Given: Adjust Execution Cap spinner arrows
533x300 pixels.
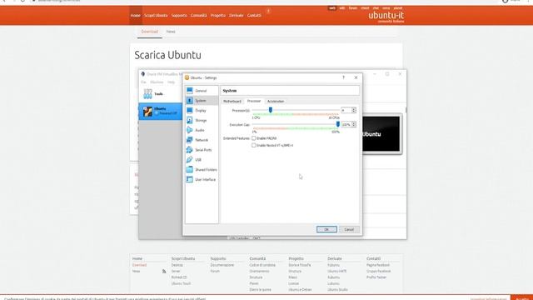Looking at the screenshot, I should click(x=354, y=124).
